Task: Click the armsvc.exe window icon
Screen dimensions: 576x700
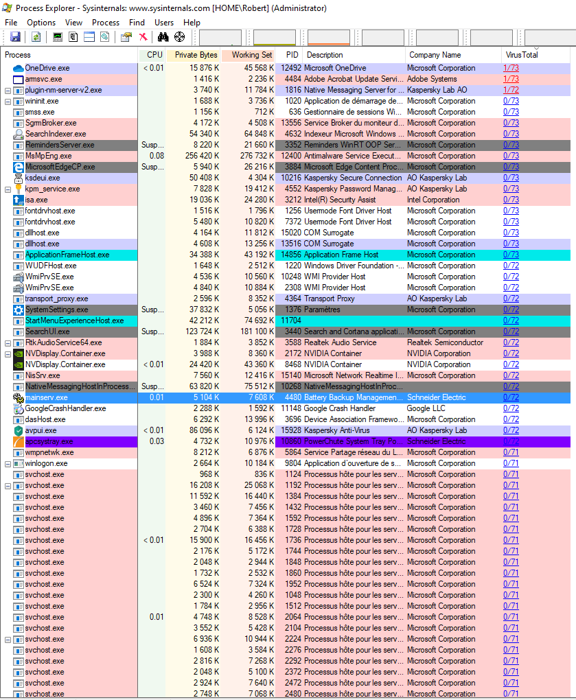Action: [19, 80]
